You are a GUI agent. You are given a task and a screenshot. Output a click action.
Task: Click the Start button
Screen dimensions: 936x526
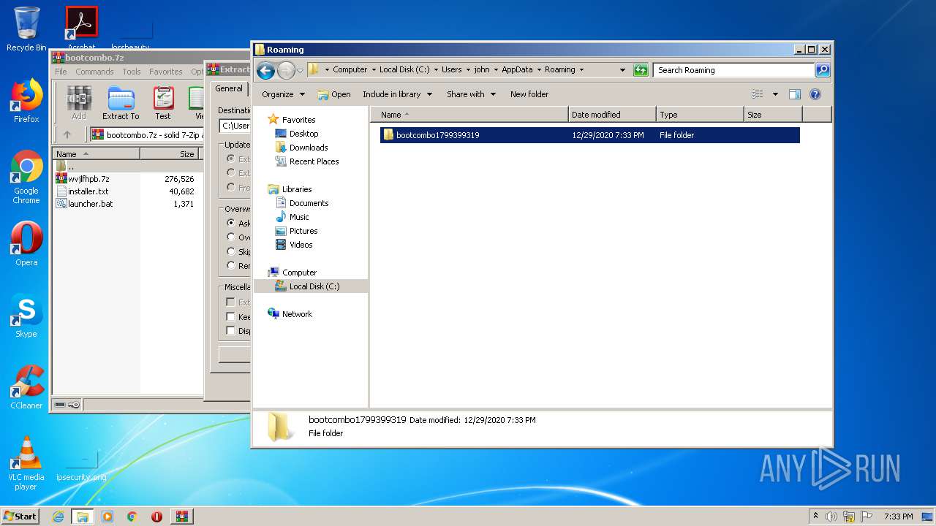(20, 516)
